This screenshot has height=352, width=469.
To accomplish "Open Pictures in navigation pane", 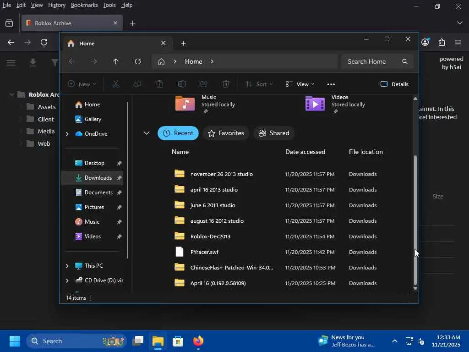I will pos(94,207).
